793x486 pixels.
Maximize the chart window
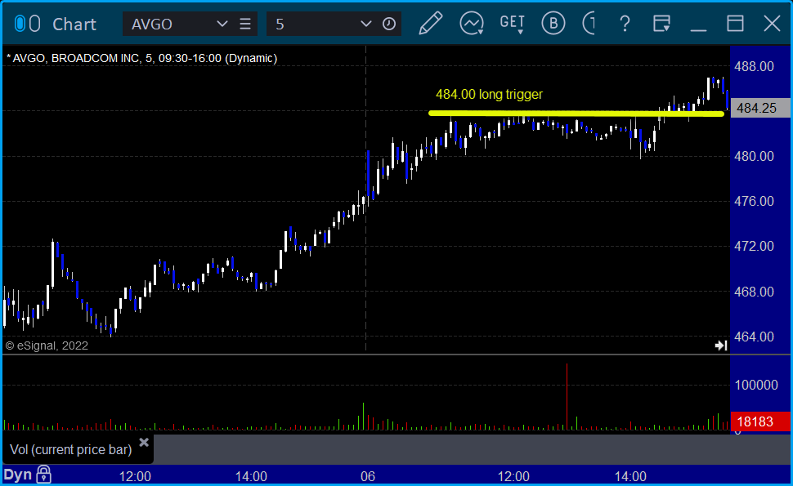click(735, 24)
